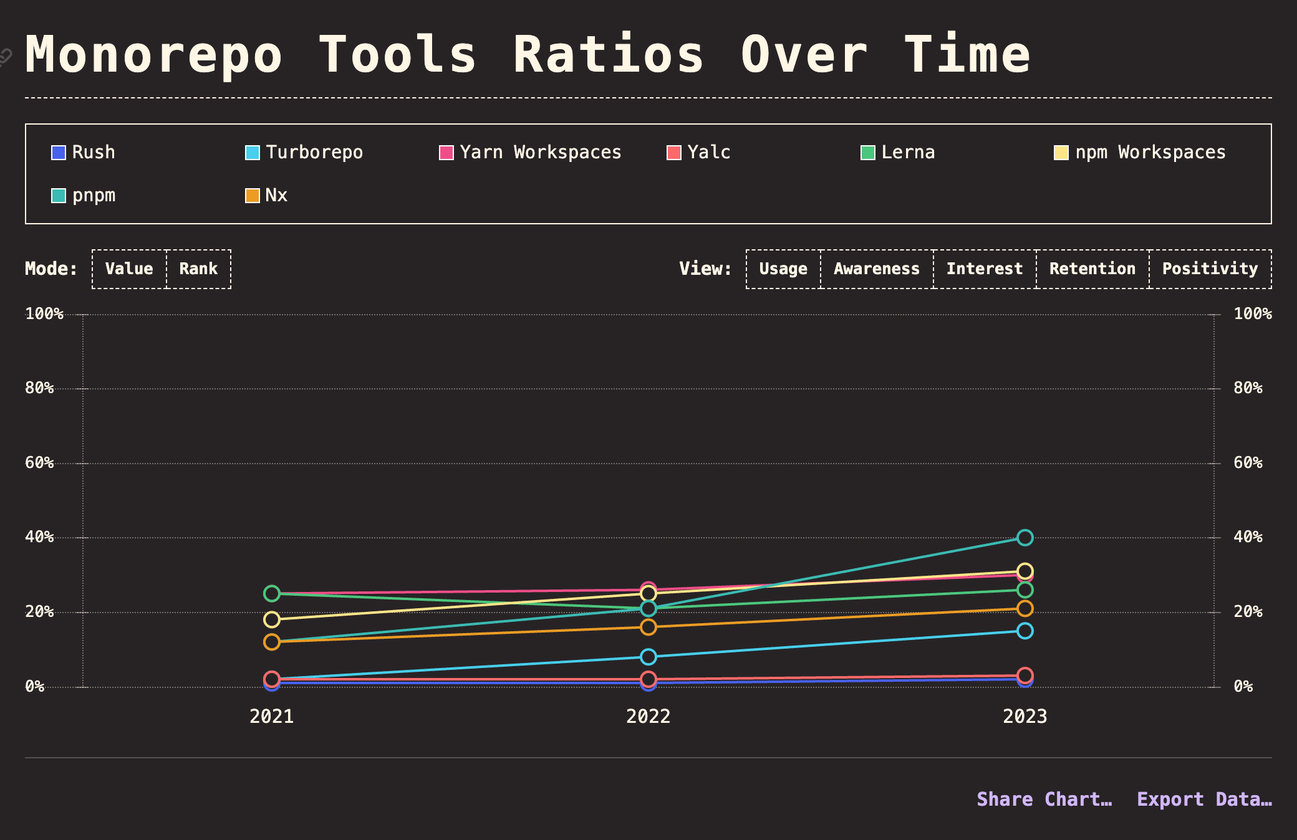The image size is (1297, 840).
Task: Click the Nx color square in the legend
Action: point(252,195)
